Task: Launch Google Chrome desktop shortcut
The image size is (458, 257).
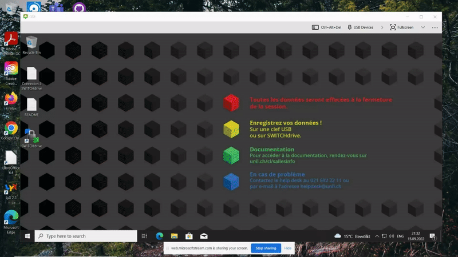Action: pos(10,129)
